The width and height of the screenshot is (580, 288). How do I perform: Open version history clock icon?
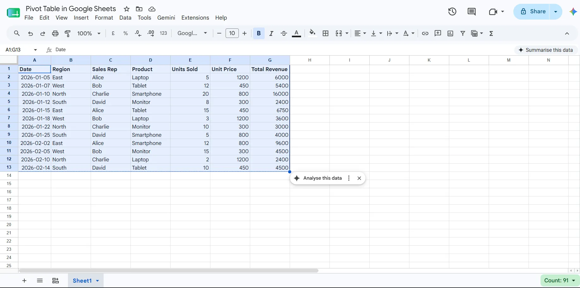[452, 12]
